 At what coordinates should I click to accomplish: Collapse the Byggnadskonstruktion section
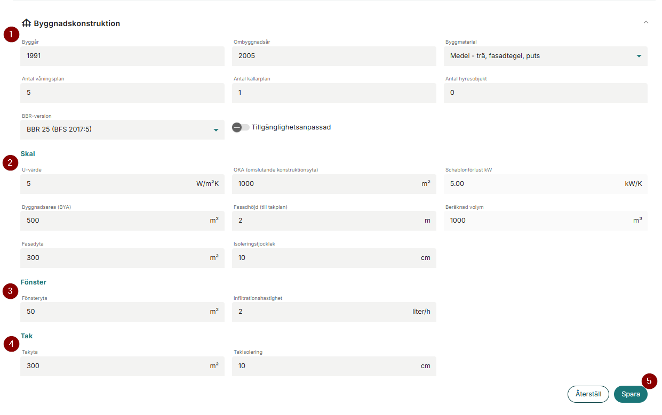pyautogui.click(x=646, y=22)
